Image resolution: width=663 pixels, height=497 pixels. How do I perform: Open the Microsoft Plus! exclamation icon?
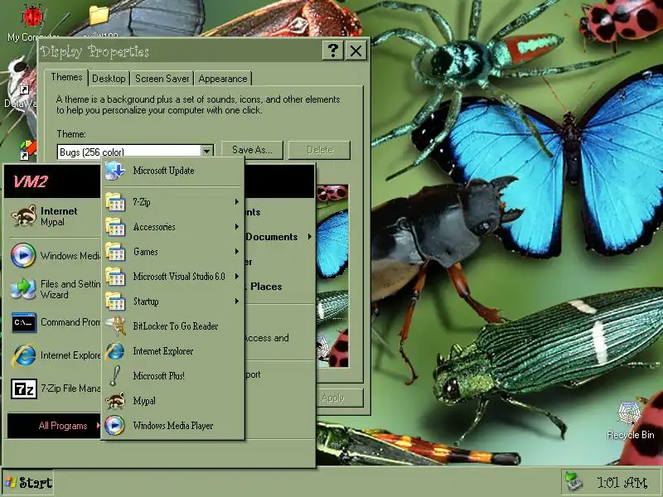click(x=115, y=376)
